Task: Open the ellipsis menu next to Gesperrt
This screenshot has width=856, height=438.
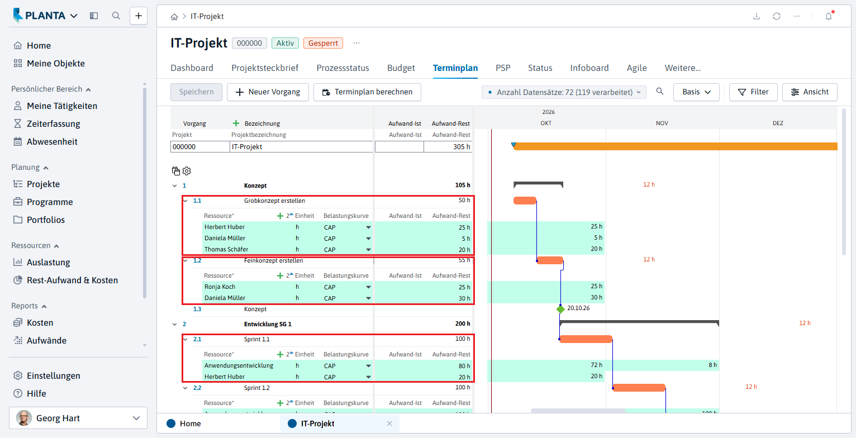Action: 356,43
